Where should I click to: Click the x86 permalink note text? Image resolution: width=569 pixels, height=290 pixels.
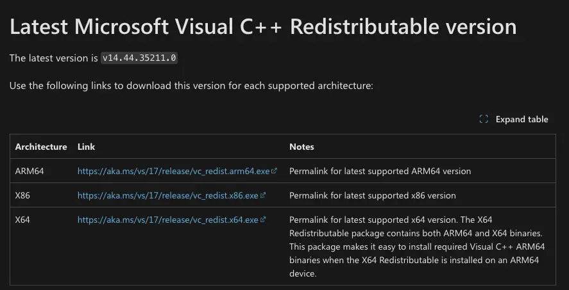[x=372, y=195]
